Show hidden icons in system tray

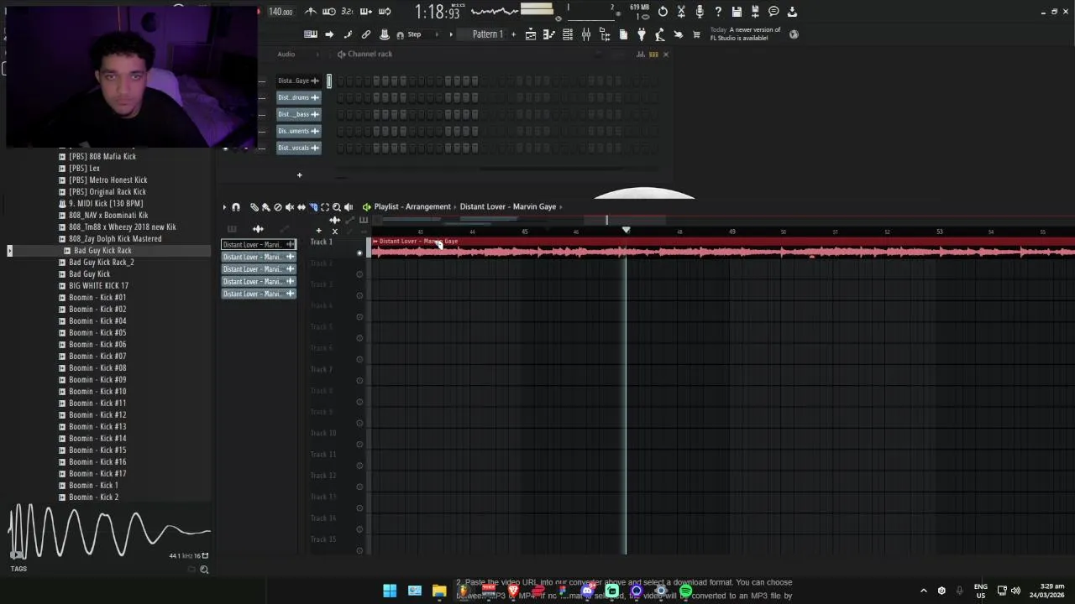click(924, 591)
